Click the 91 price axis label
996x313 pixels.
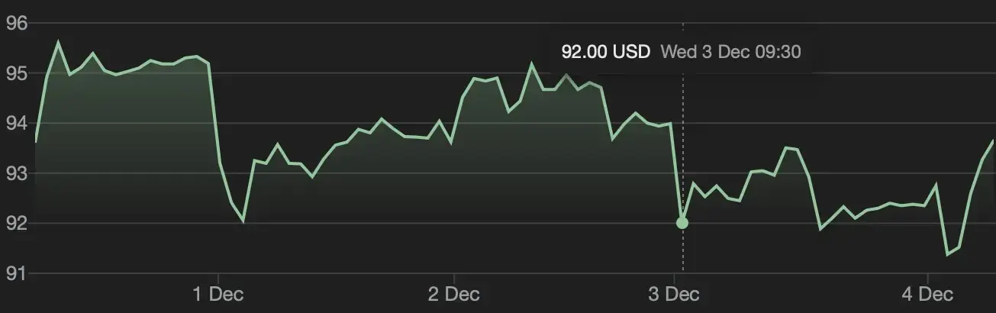[17, 273]
